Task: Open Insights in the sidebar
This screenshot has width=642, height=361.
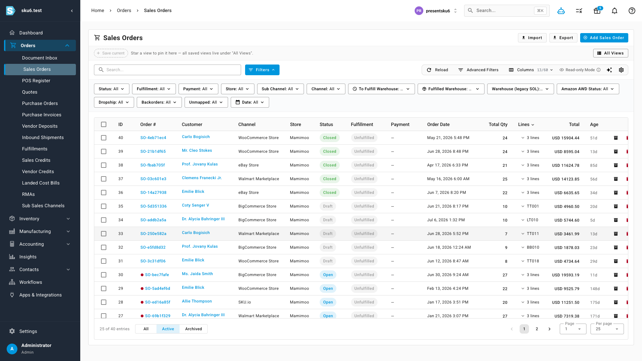Action: 40,257
